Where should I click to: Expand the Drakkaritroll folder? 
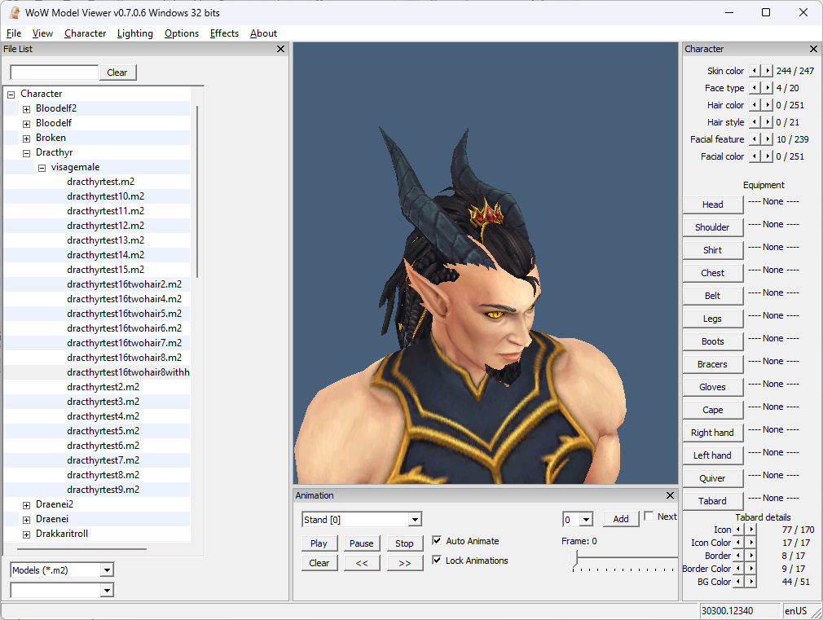tap(26, 534)
